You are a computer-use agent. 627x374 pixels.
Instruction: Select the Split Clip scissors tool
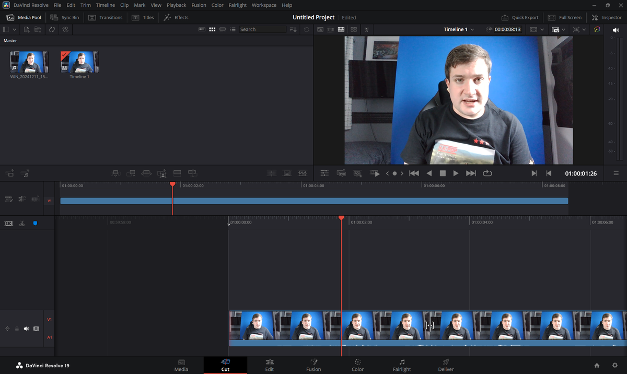click(x=21, y=223)
